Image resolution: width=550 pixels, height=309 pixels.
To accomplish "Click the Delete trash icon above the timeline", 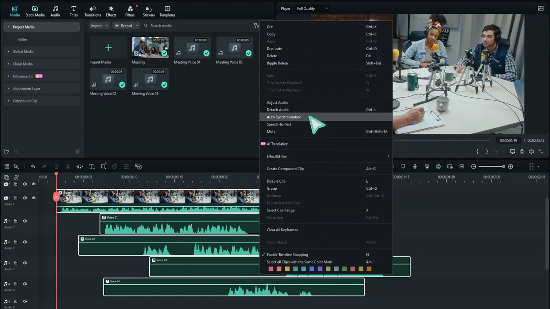I will (x=56, y=166).
